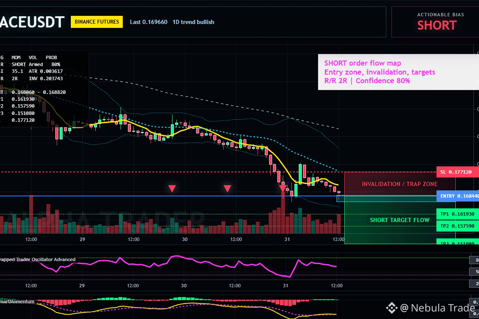
Task: Click the 1D trend bullish label
Action: click(194, 22)
